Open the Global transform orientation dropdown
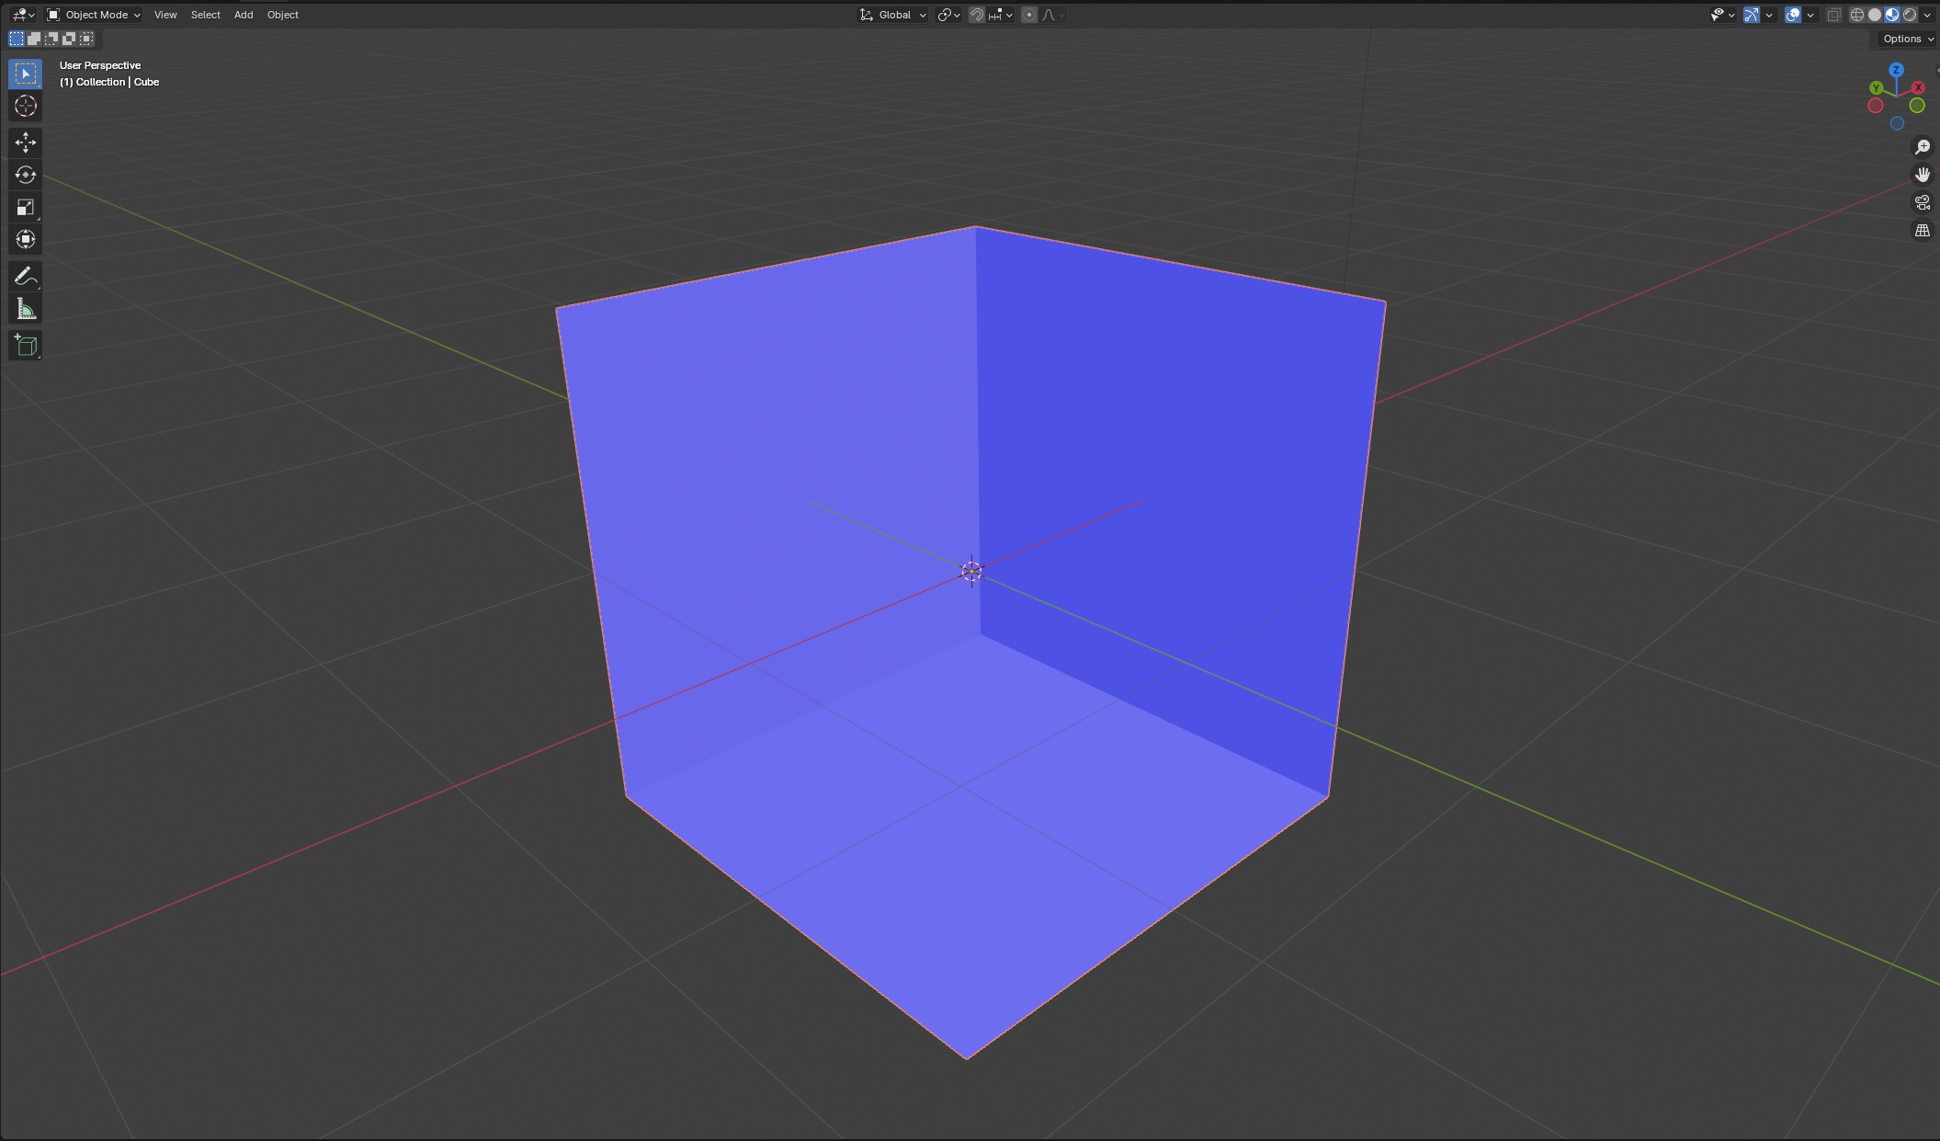The height and width of the screenshot is (1141, 1940). 893,15
